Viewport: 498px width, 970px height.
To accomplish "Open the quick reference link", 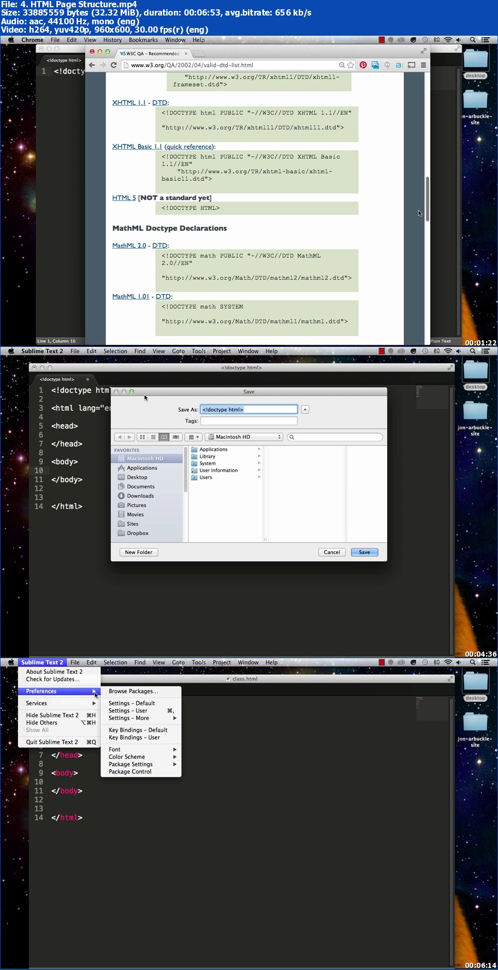I will (189, 147).
